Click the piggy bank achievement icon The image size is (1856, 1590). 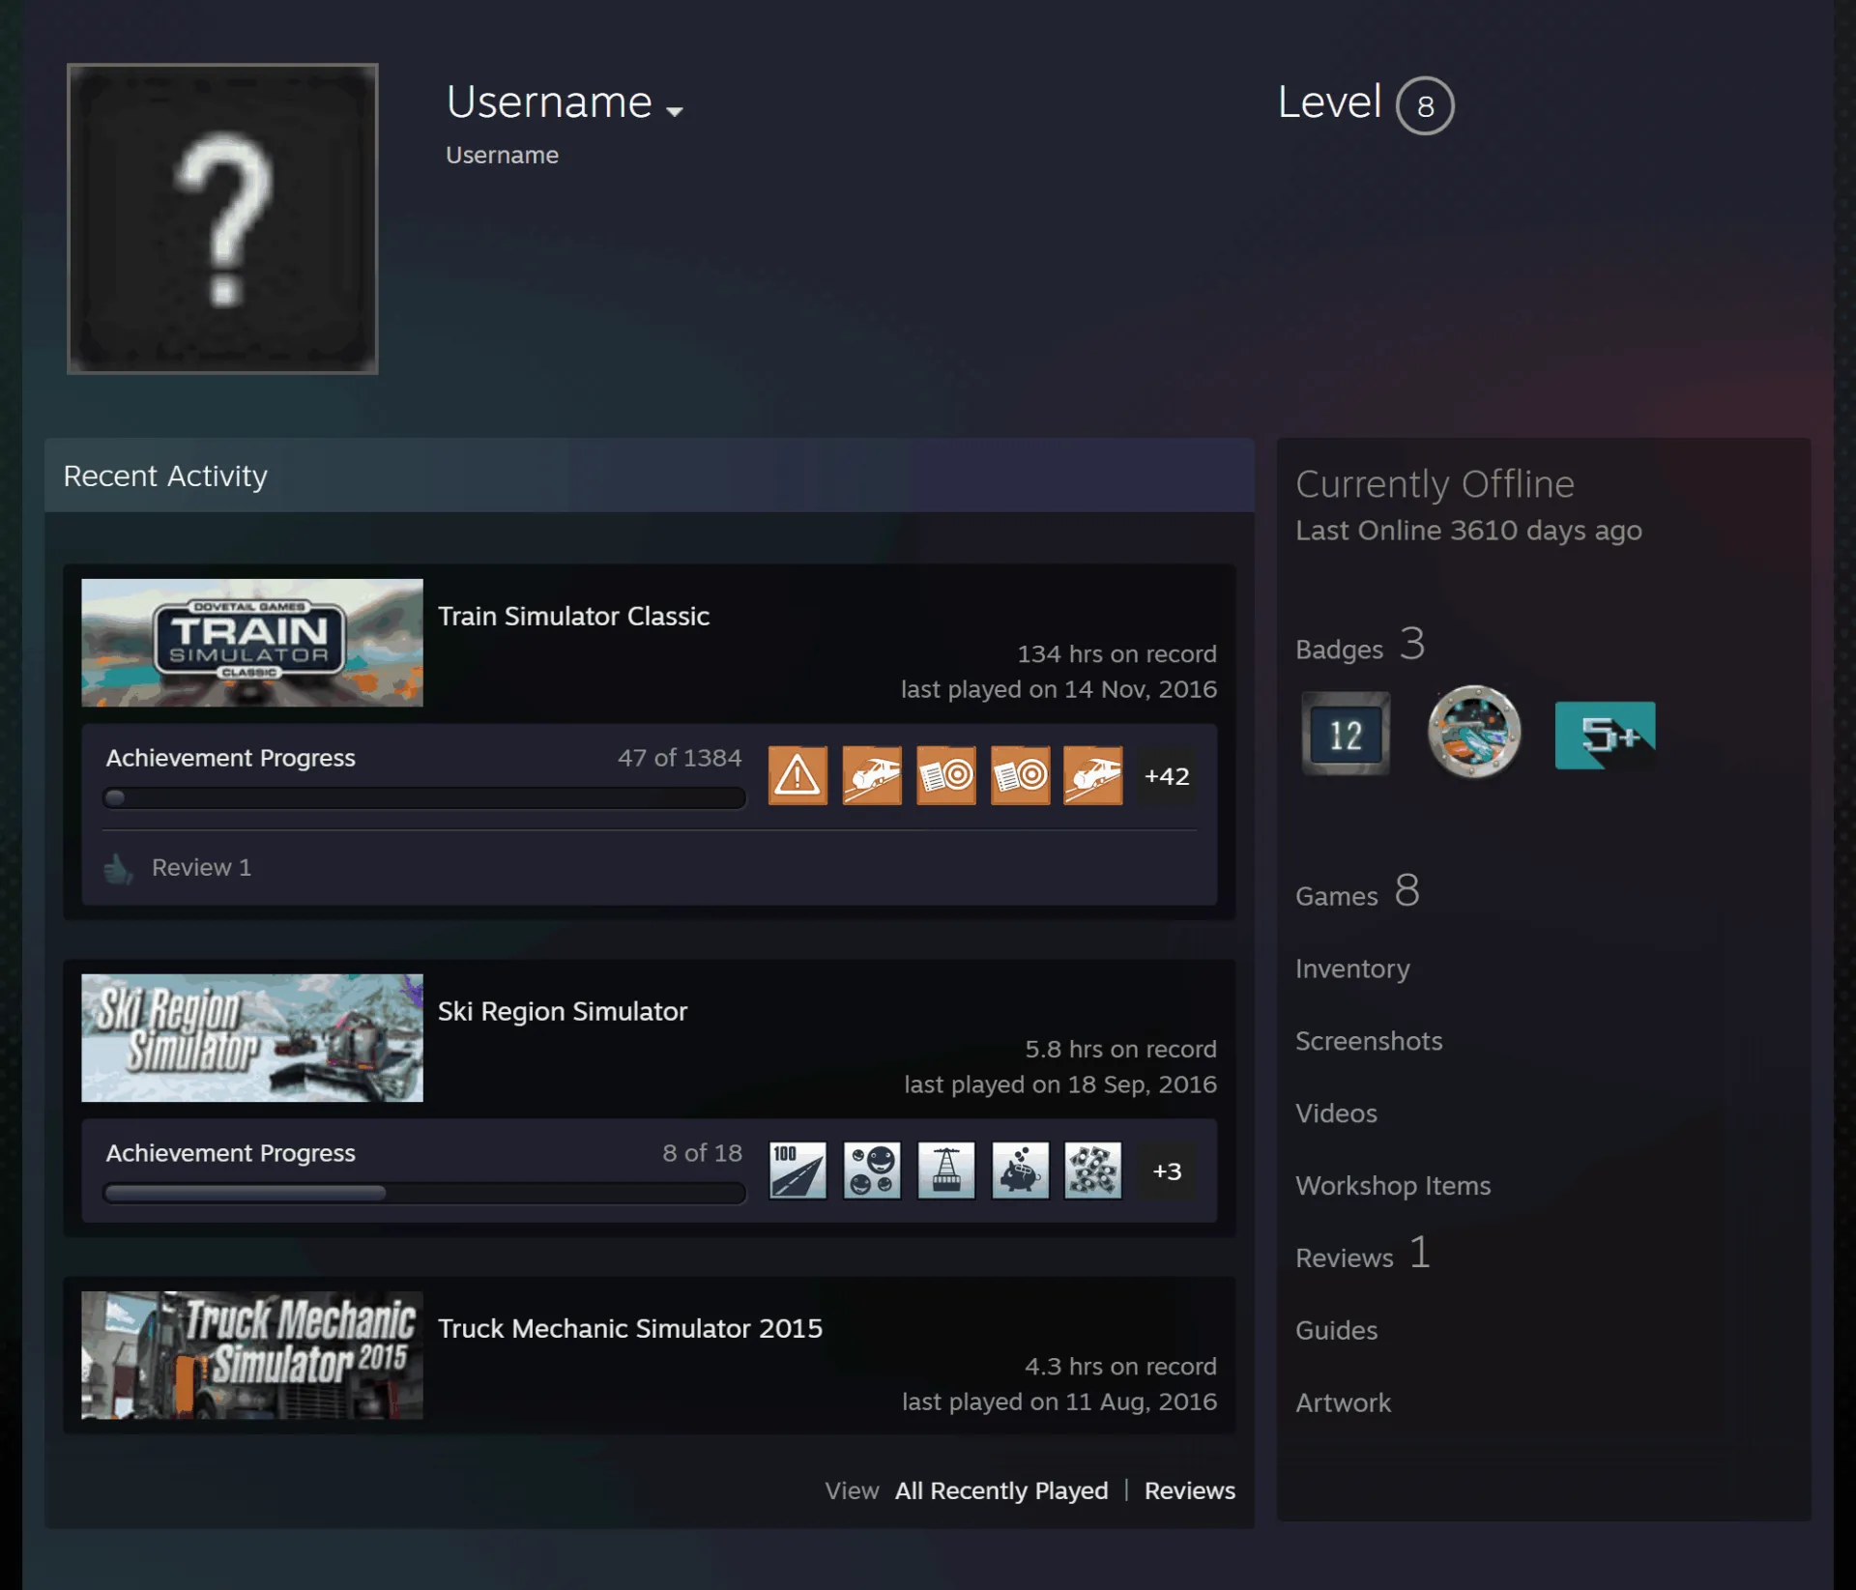point(1020,1171)
